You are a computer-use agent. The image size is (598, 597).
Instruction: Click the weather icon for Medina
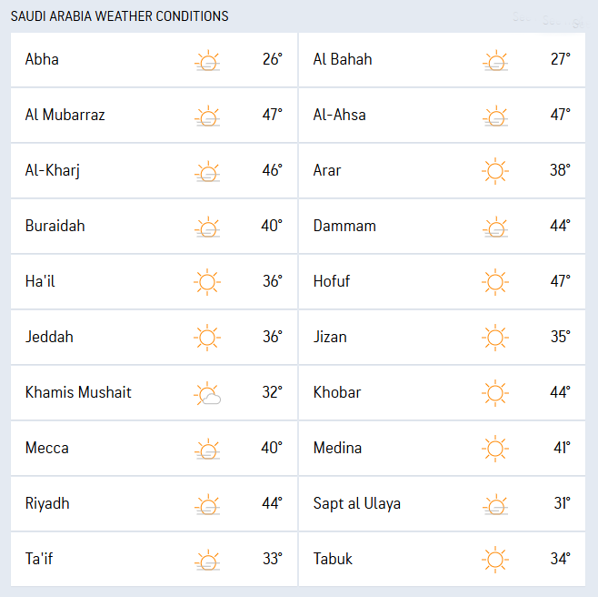point(495,449)
